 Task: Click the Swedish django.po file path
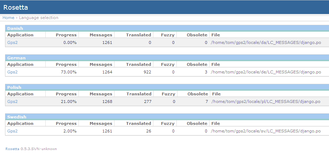[266, 131]
